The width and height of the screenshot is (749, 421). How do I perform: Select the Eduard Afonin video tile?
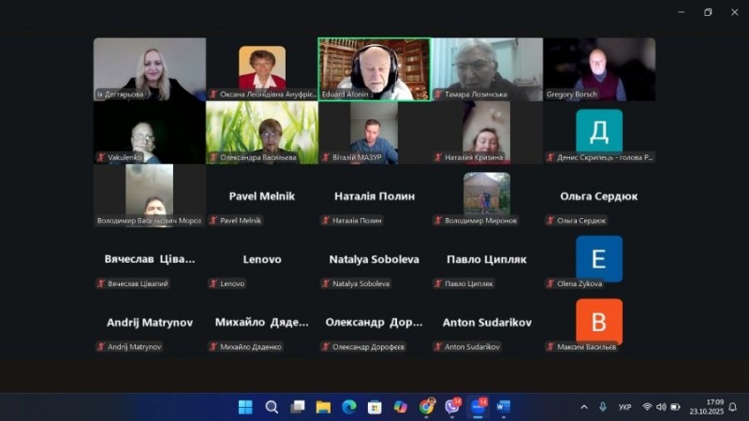(x=374, y=69)
